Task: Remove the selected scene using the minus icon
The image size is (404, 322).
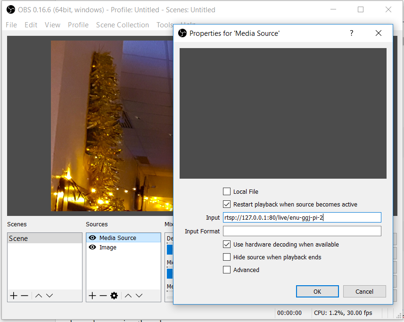Action: pos(25,296)
